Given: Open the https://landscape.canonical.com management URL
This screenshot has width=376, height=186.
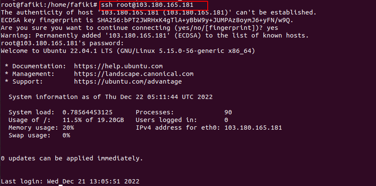Looking at the screenshot, I should 134,74.
